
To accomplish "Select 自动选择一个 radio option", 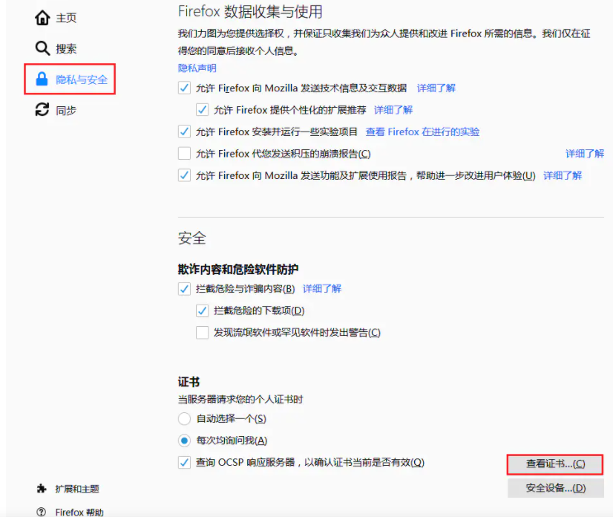I will 184,419.
